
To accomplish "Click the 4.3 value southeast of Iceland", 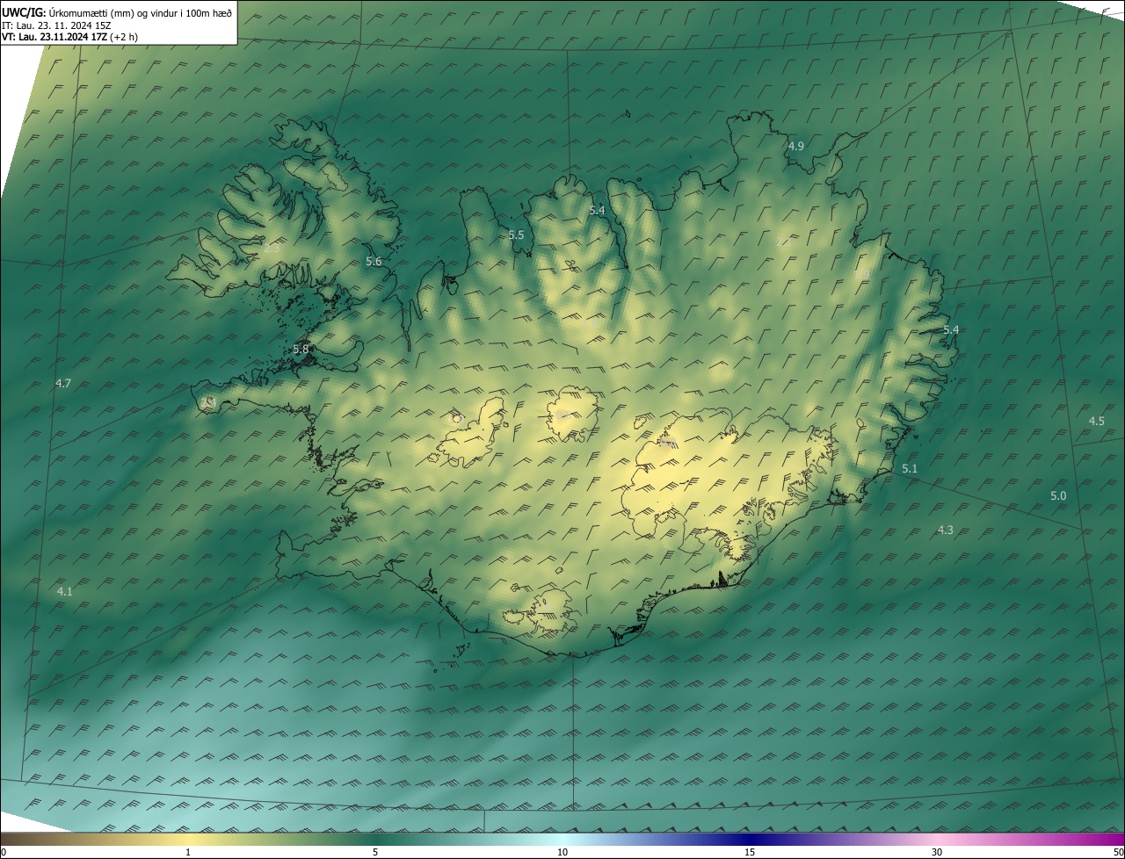I will click(x=945, y=531).
